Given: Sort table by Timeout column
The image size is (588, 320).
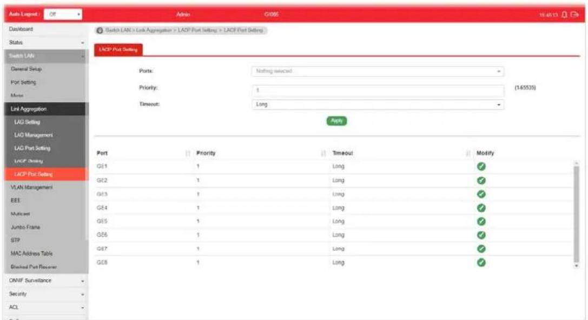Looking at the screenshot, I should (x=467, y=153).
